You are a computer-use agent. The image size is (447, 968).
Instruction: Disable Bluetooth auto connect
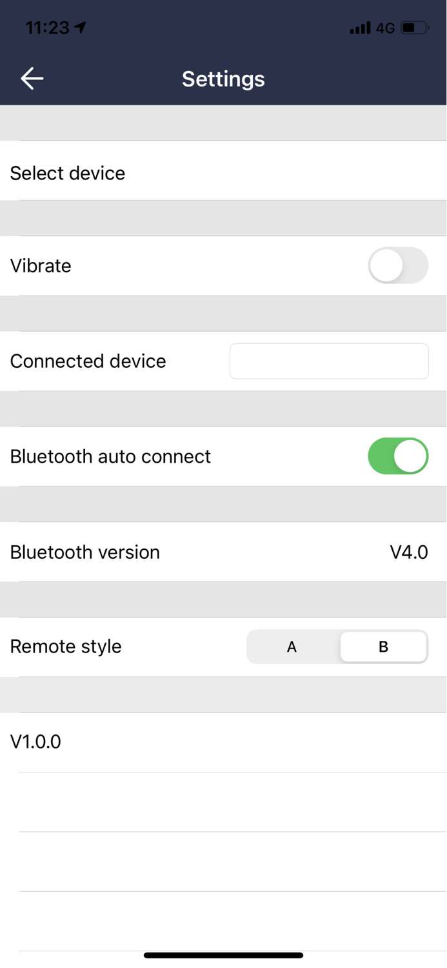tap(397, 456)
